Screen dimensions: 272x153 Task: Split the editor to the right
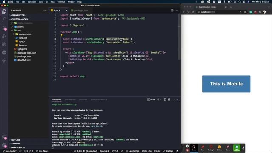coord(172,11)
